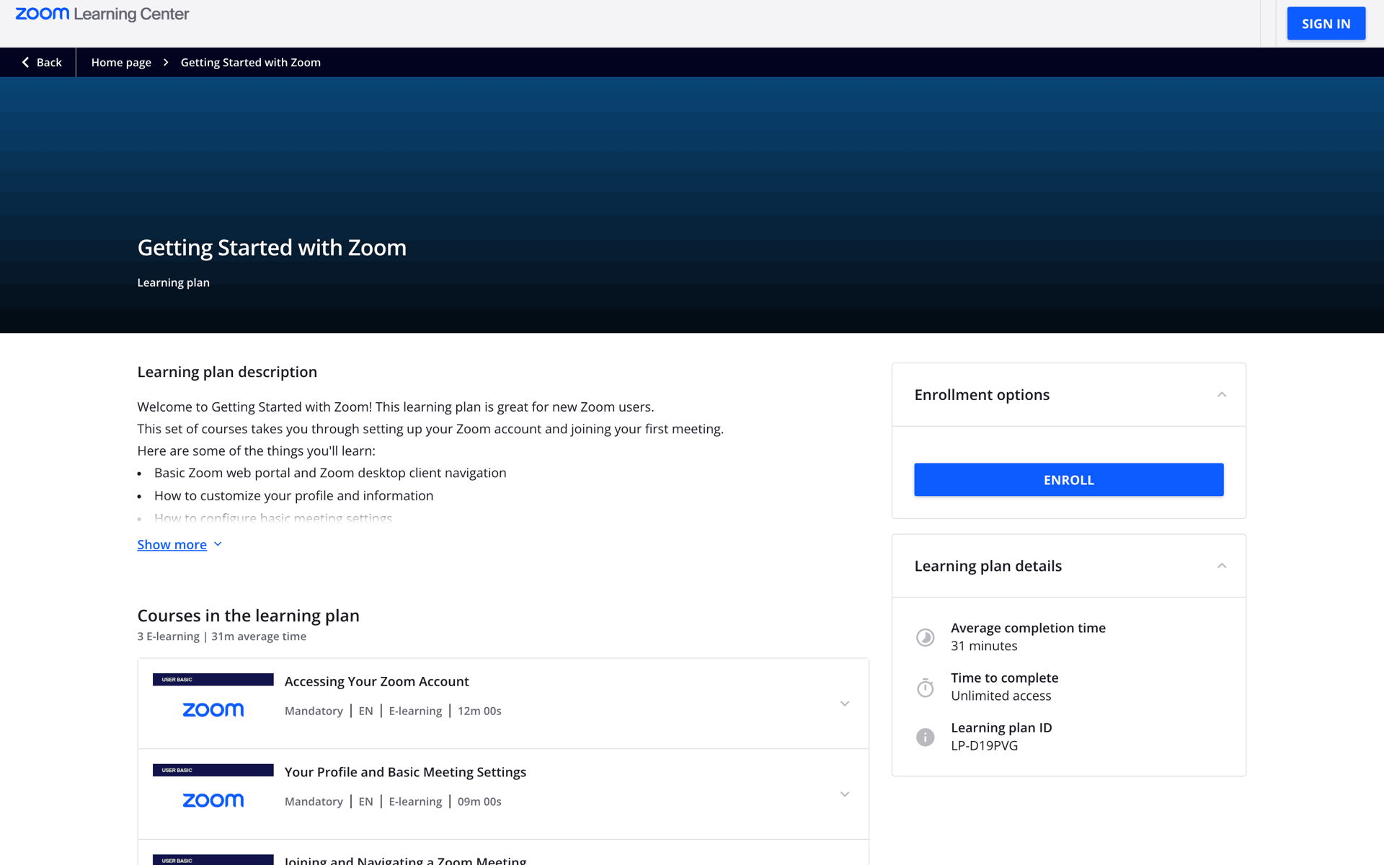1384x865 pixels.
Task: Collapse the Learning plan details panel
Action: (x=1221, y=566)
